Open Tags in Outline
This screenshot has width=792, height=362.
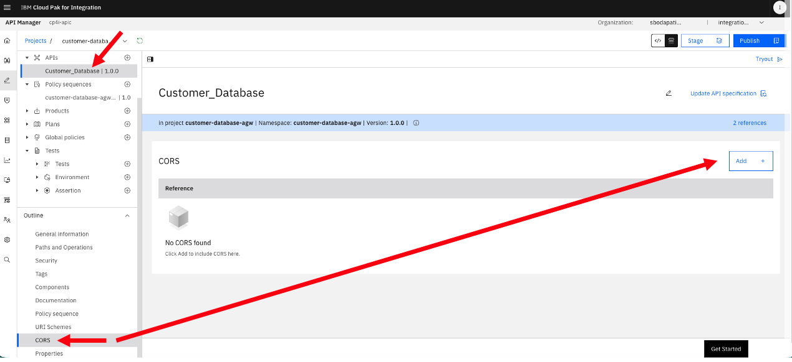pyautogui.click(x=41, y=274)
